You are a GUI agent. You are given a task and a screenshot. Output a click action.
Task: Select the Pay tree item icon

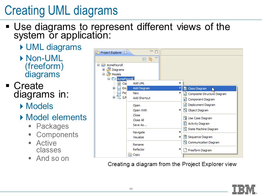pos(119,93)
